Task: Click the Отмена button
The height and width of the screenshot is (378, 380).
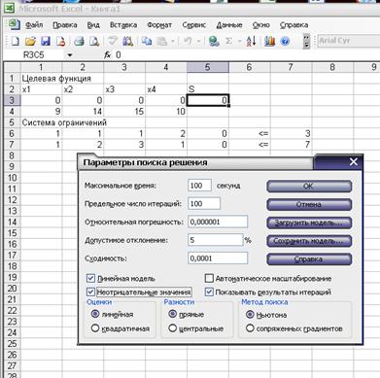Action: (x=309, y=204)
